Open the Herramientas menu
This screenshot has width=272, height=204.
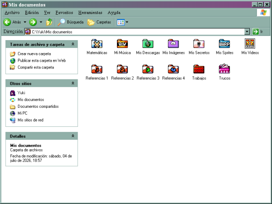pyautogui.click(x=90, y=13)
